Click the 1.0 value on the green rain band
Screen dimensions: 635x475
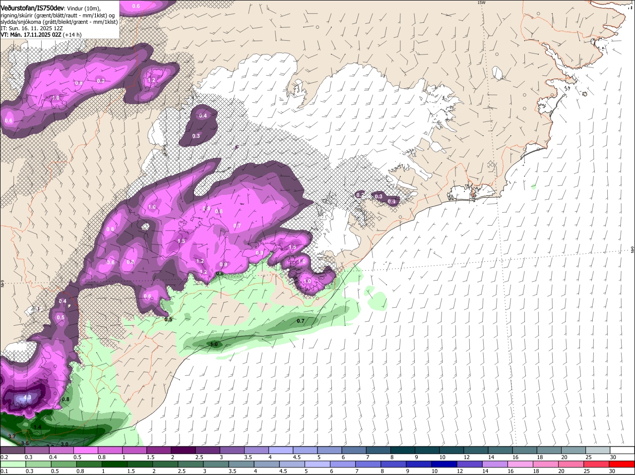[214, 344]
